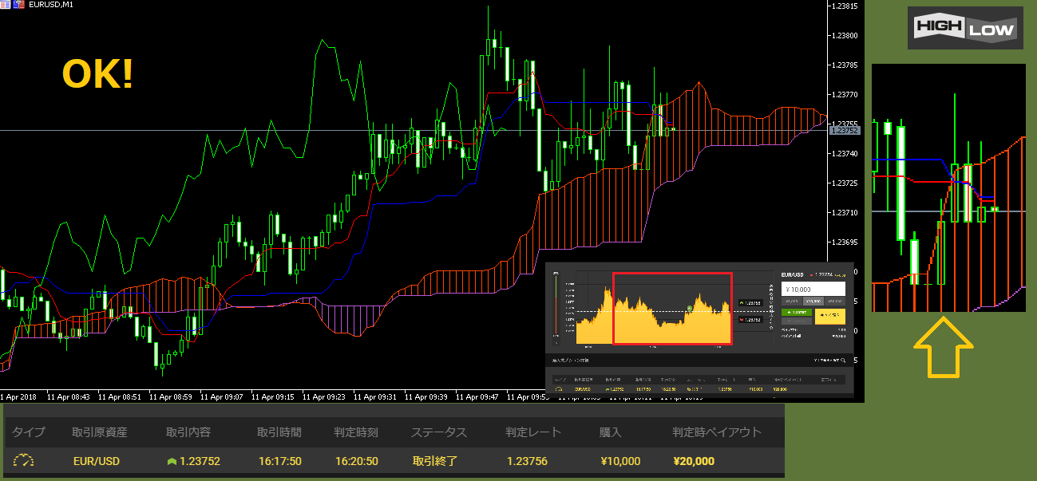
Task: Choose the middle preset amount button
Action: pos(812,301)
